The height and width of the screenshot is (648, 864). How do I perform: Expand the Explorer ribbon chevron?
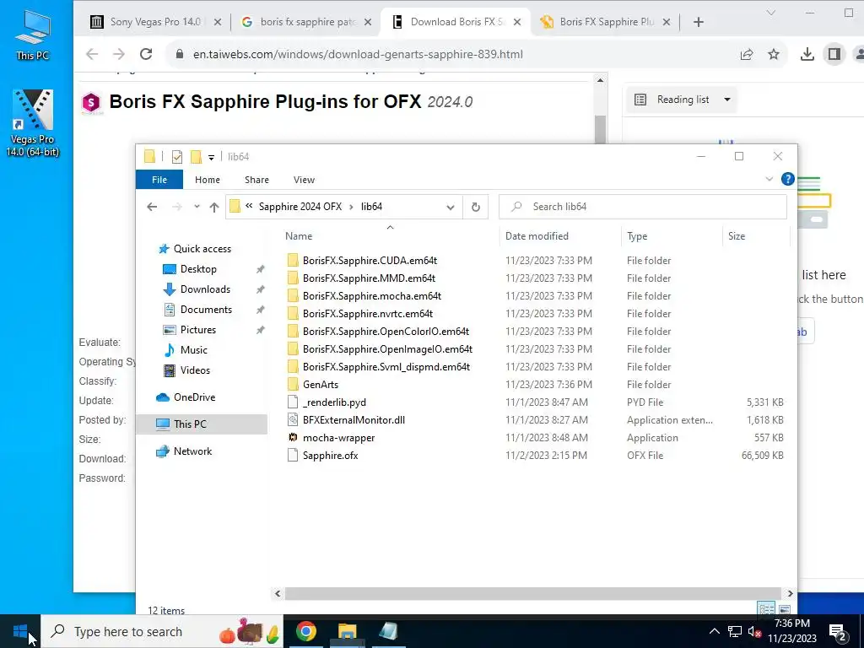[x=769, y=179]
